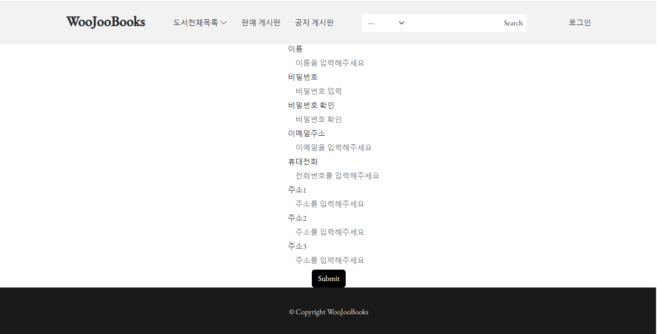Click the 휴대전화 label
This screenshot has width=657, height=334.
click(303, 162)
